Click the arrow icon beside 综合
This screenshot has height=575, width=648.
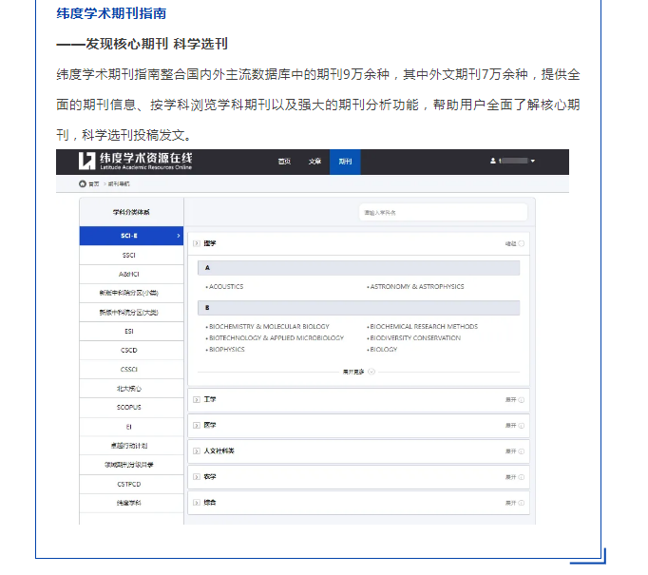pos(197,503)
